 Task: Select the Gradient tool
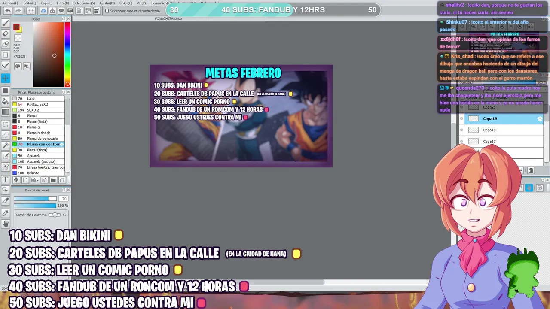(x=6, y=112)
